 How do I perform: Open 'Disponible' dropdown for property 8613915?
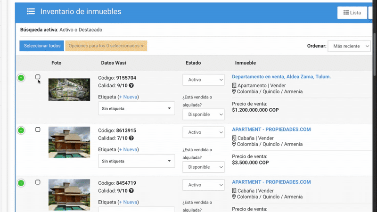[204, 167]
